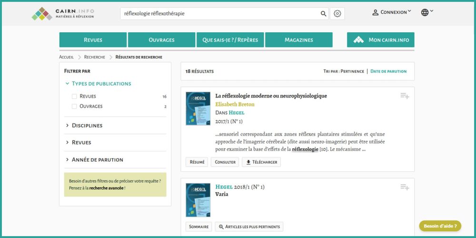Click the Cairn.info logo
The image size is (476, 238).
click(x=63, y=14)
